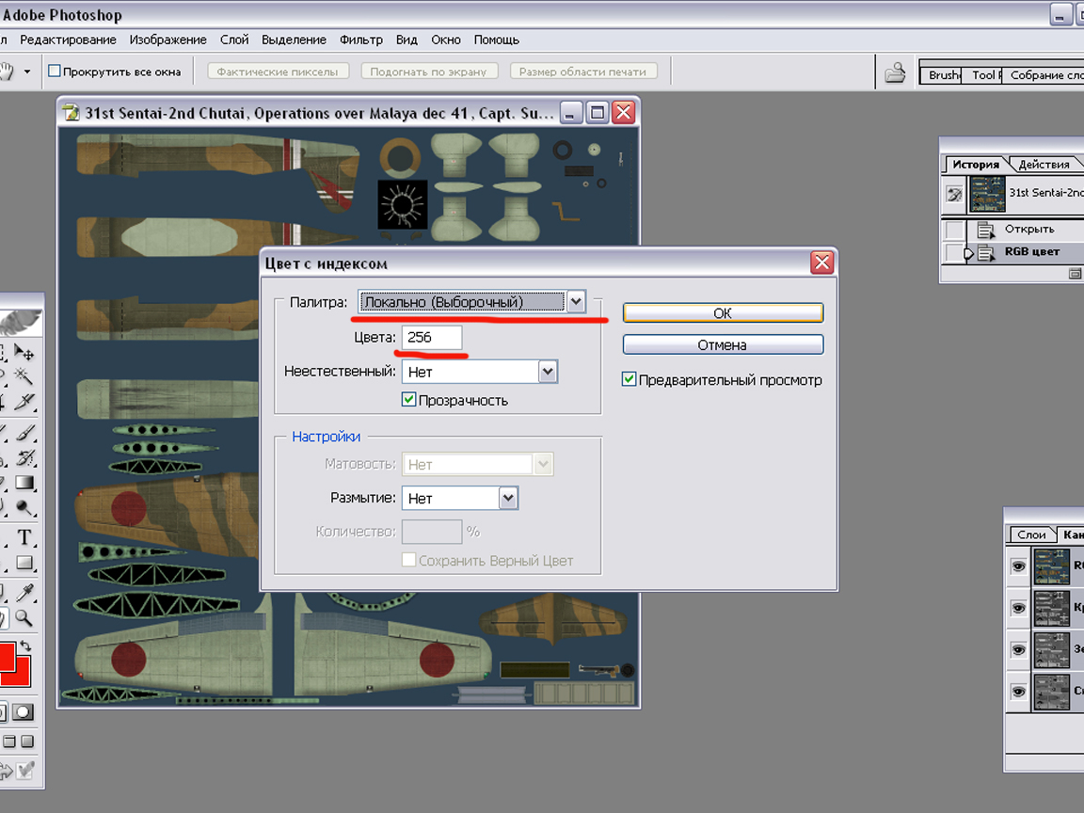The image size is (1084, 813).
Task: Select the Move tool
Action: click(x=25, y=354)
